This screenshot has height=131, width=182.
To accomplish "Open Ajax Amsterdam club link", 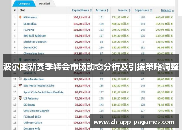I will click(x=34, y=79).
